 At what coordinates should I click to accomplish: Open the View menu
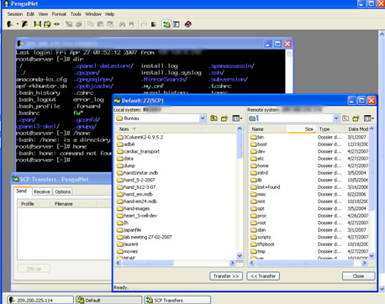click(43, 14)
